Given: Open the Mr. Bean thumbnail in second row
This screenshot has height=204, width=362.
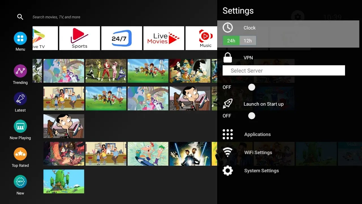Looking at the screenshot, I should tap(190, 98).
